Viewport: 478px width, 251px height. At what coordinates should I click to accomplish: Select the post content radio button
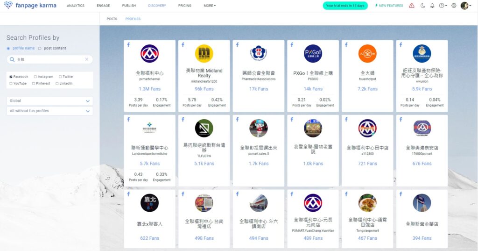pyautogui.click(x=40, y=48)
